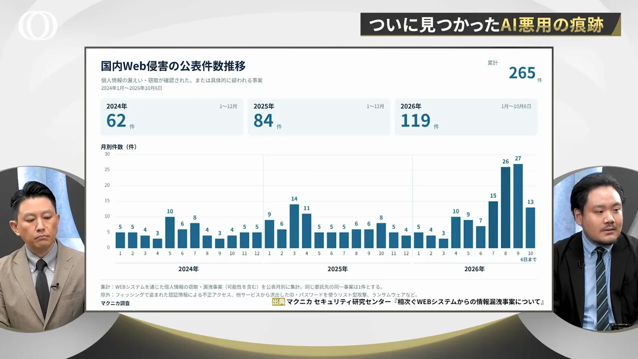Click the cumulative total "265"

pyautogui.click(x=522, y=73)
